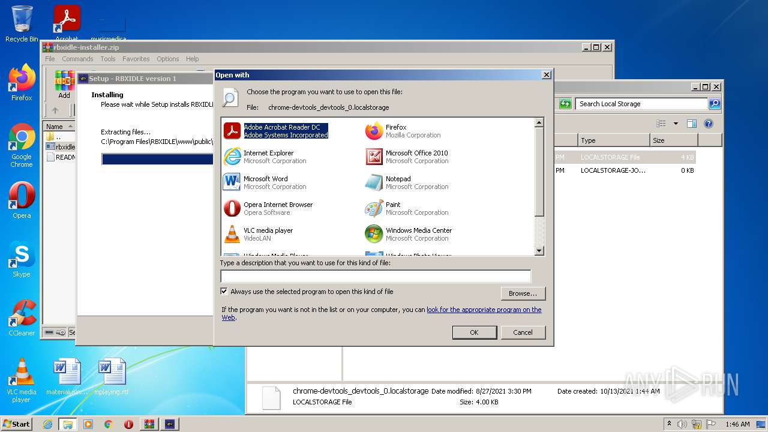The height and width of the screenshot is (432, 768).
Task: Click OK in the Open with dialog
Action: 474,332
